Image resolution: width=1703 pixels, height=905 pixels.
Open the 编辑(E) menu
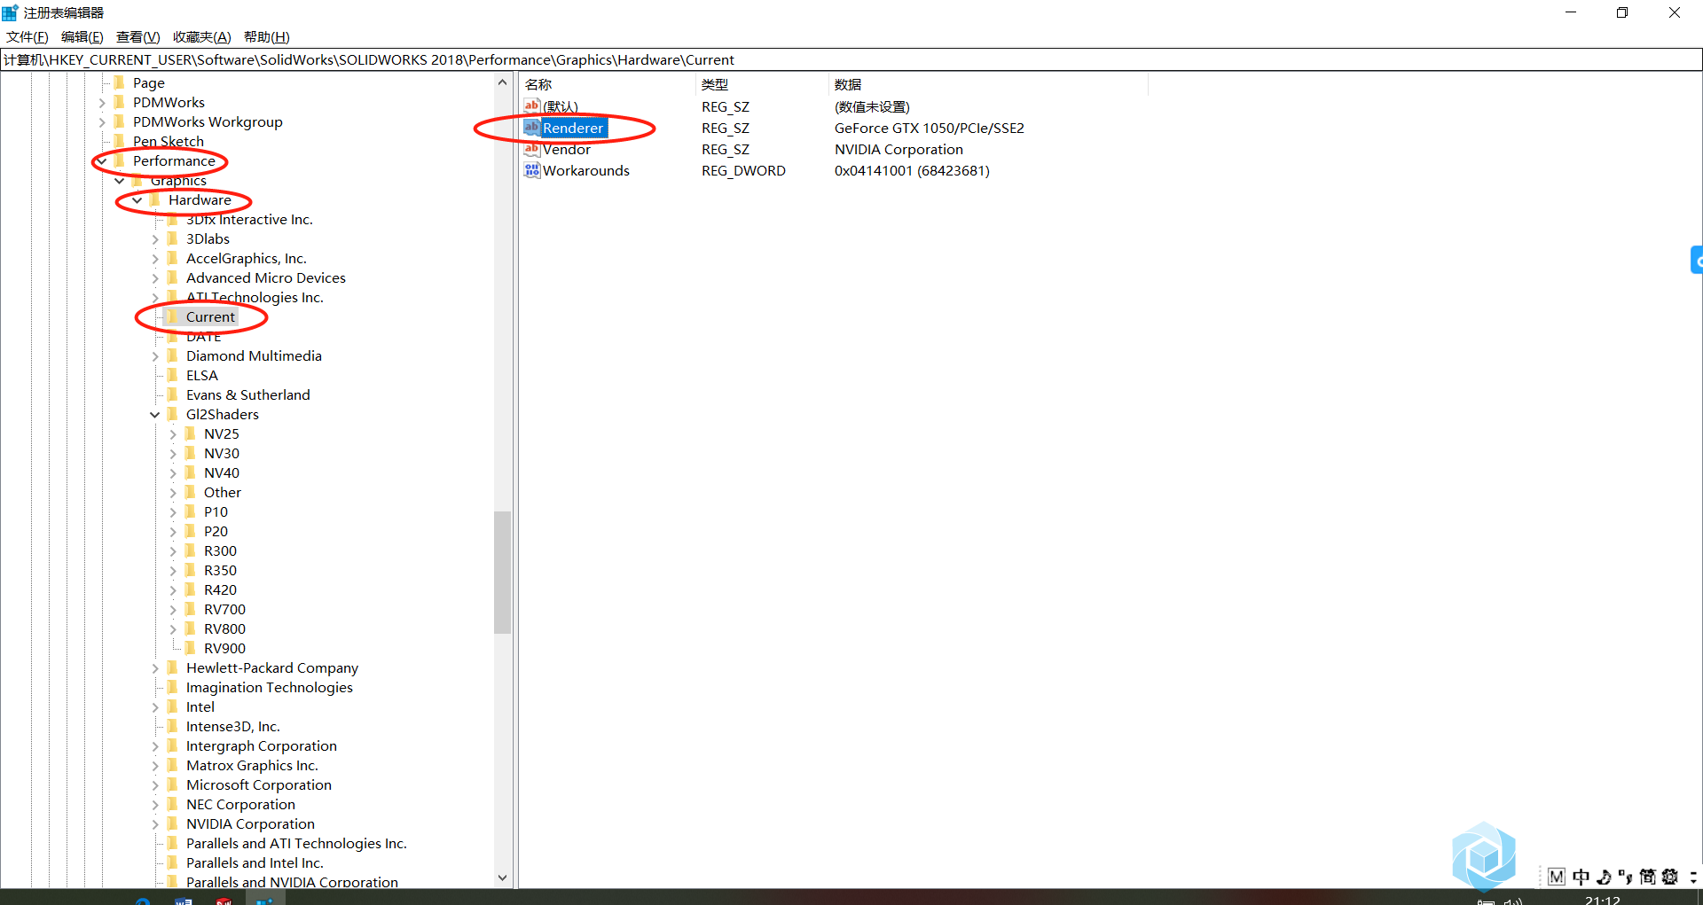[x=82, y=36]
